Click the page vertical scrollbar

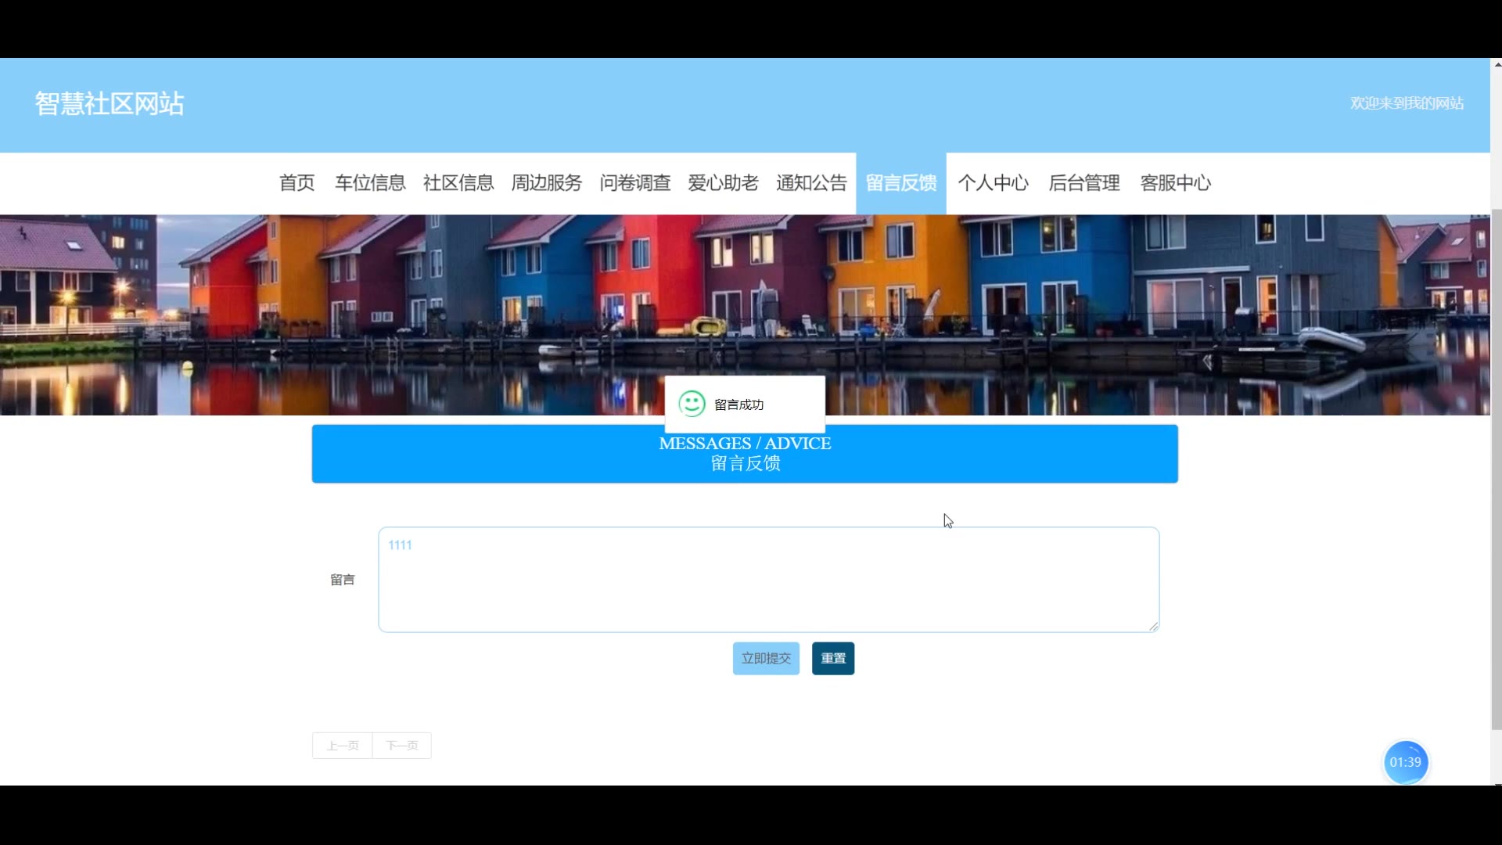pos(1496,469)
